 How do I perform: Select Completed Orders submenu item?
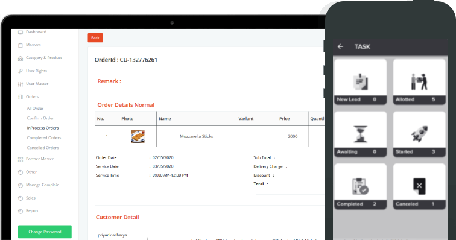(x=44, y=138)
